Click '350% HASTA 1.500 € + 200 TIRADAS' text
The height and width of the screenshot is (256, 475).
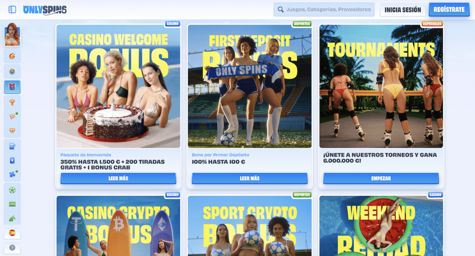[x=112, y=162]
